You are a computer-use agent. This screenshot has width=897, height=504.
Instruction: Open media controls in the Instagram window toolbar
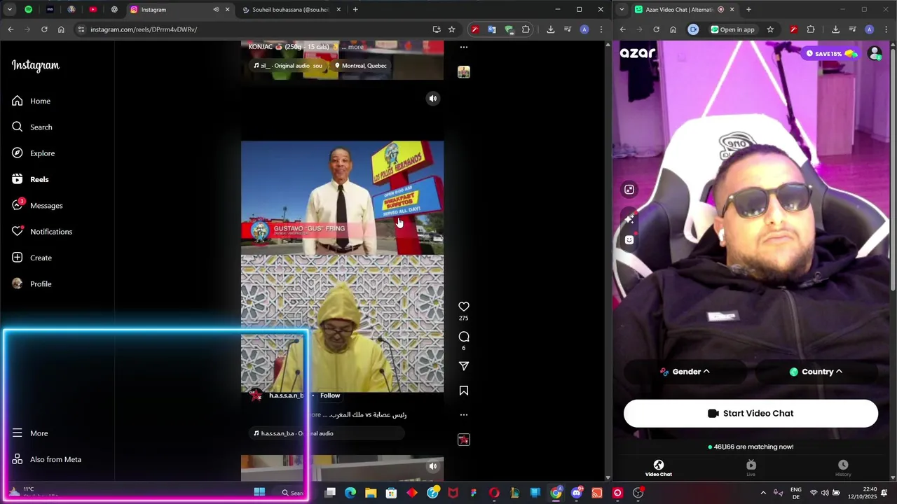point(568,29)
